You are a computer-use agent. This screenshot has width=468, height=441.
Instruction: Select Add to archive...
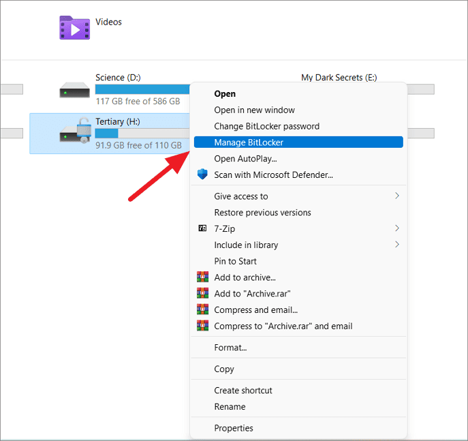point(298,277)
